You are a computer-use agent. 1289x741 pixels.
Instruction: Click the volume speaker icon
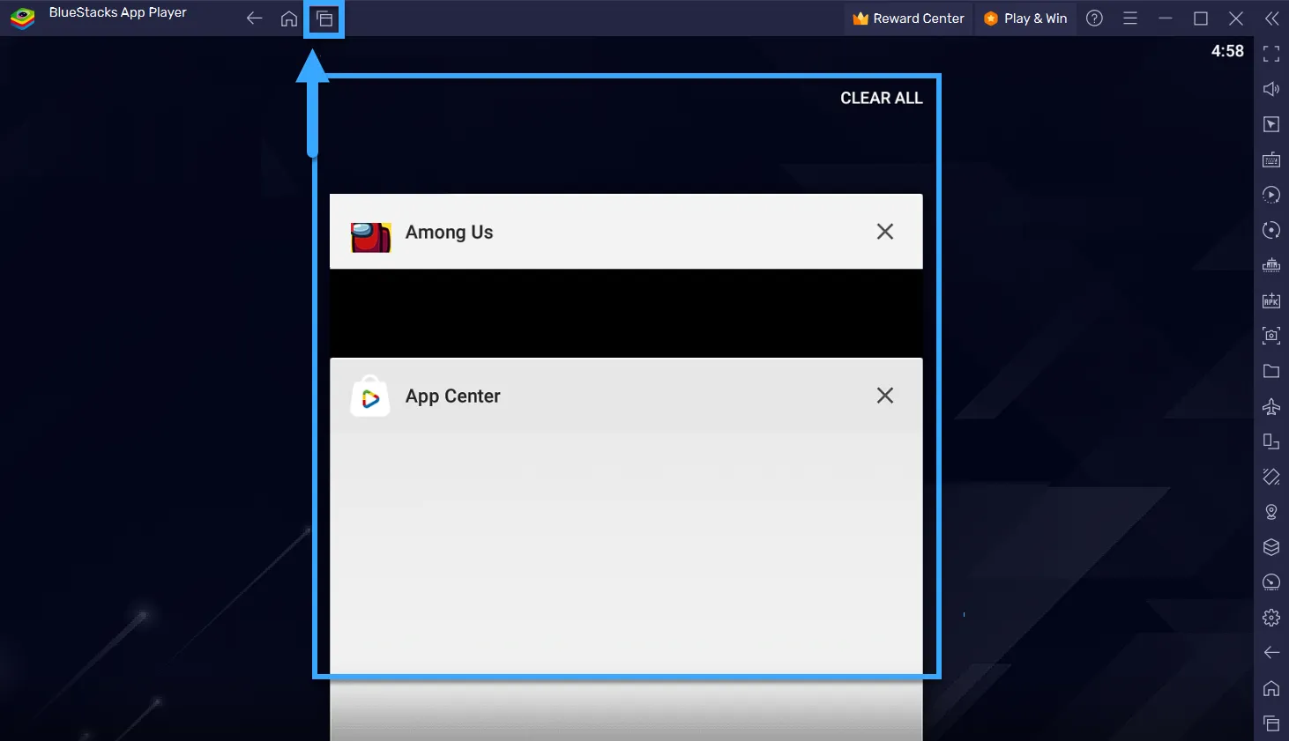pos(1271,89)
